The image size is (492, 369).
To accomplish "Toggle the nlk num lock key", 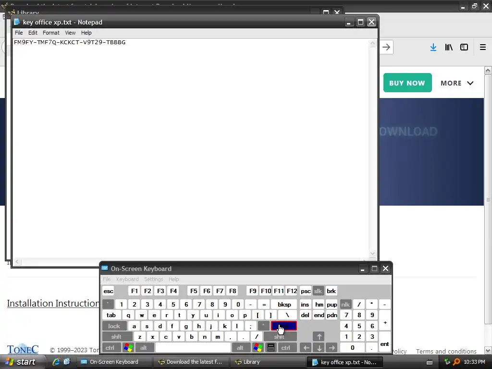I will click(345, 304).
